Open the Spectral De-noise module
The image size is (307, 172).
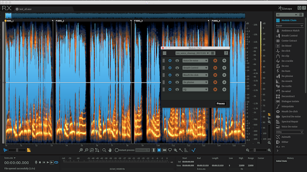289,117
